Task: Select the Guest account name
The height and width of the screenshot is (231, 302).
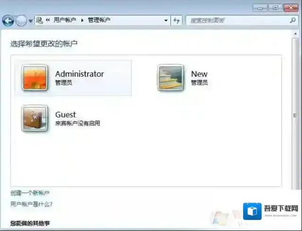Action: click(x=65, y=115)
